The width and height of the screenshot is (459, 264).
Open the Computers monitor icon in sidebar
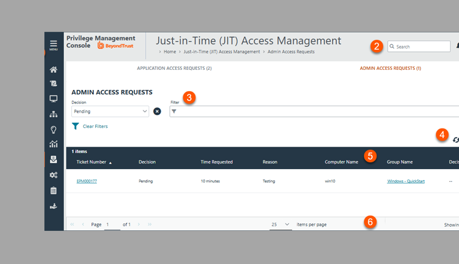tap(53, 99)
